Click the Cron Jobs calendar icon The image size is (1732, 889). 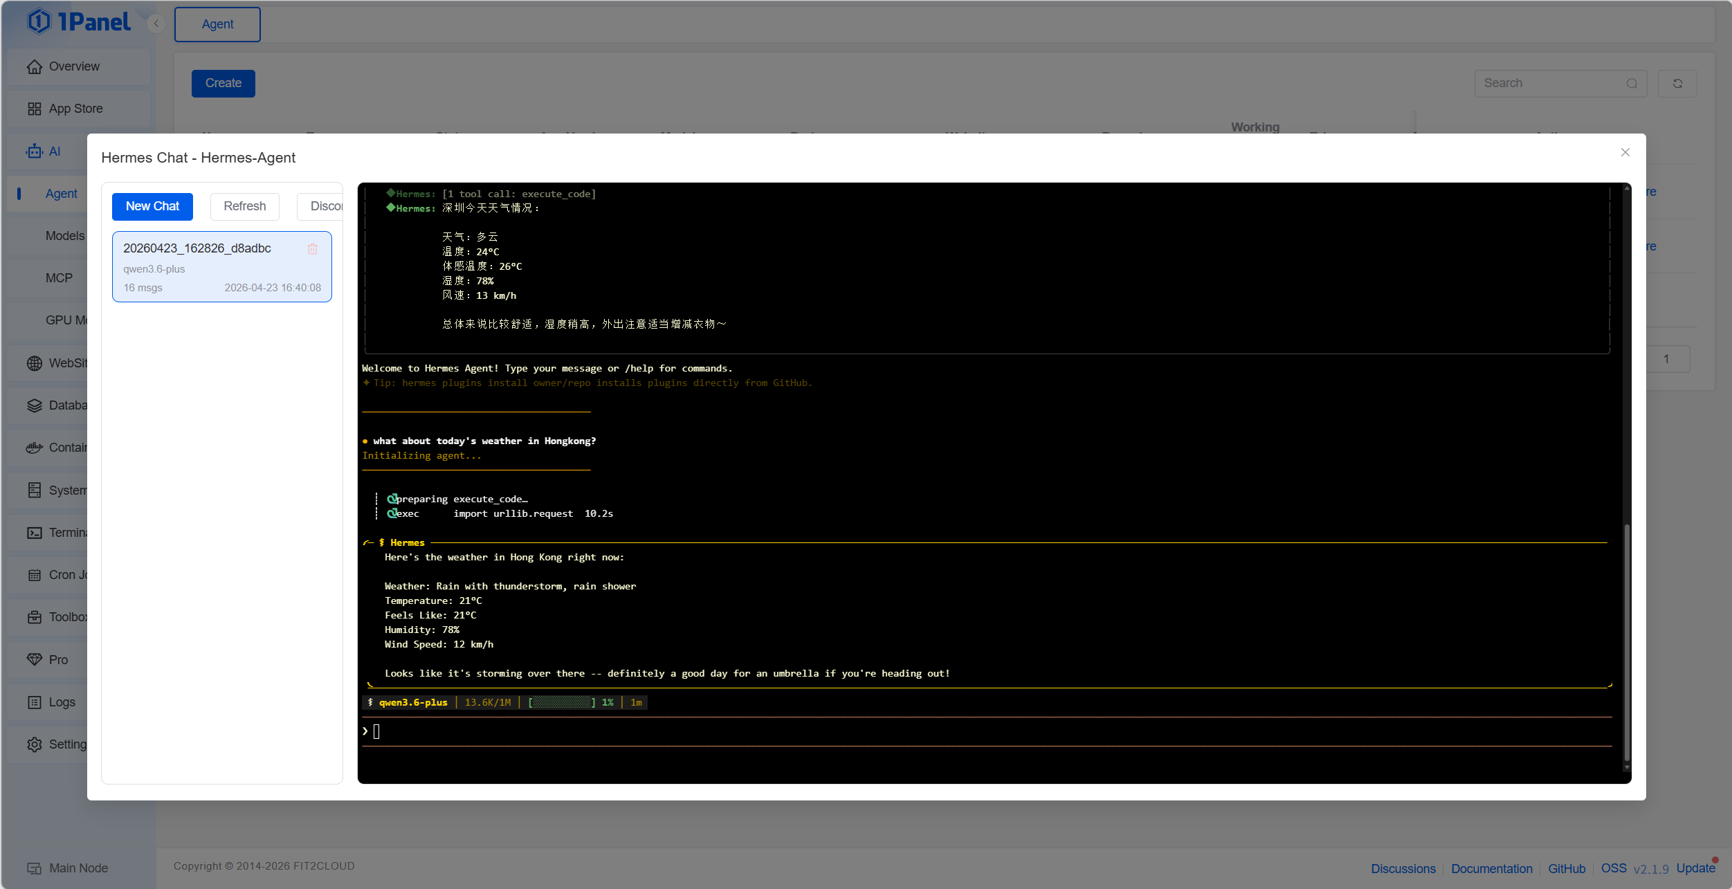click(35, 575)
